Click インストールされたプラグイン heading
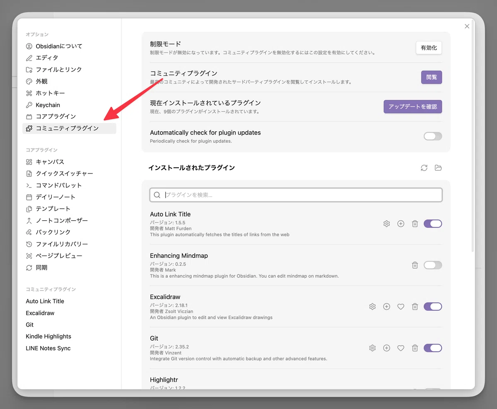Screen dimensions: 497x409 pos(191,168)
